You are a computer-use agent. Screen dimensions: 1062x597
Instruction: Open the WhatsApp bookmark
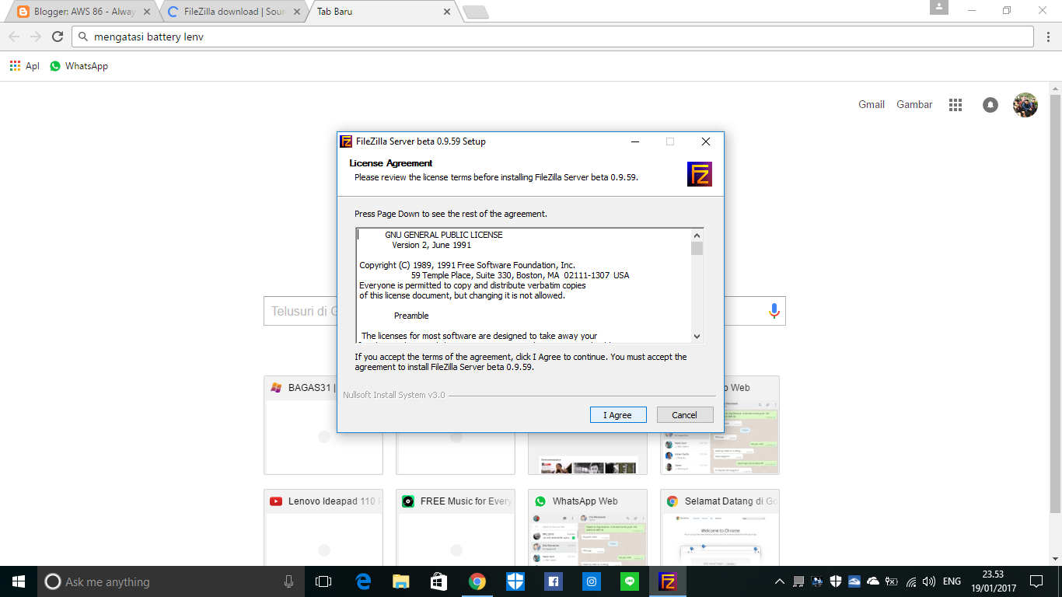(79, 66)
